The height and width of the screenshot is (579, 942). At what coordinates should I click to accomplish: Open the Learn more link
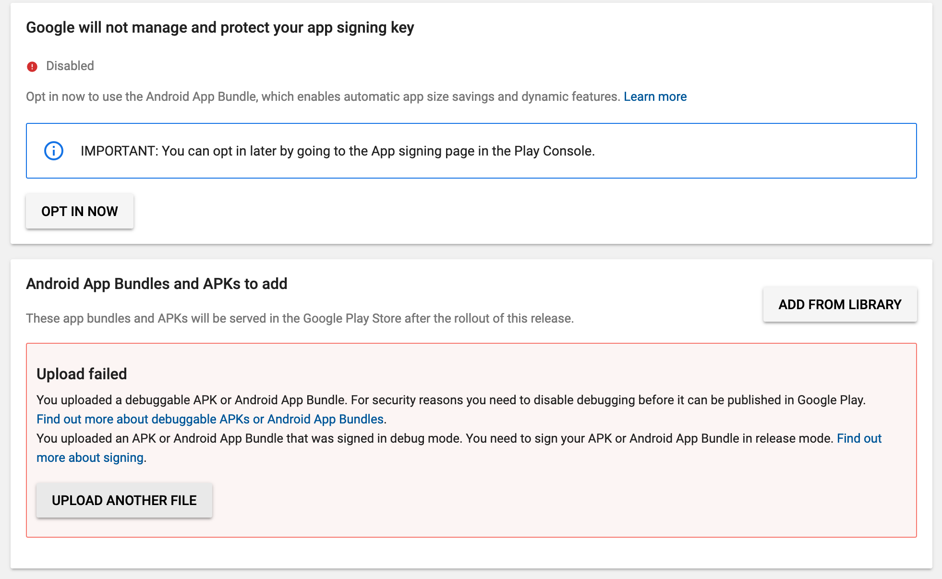[655, 96]
